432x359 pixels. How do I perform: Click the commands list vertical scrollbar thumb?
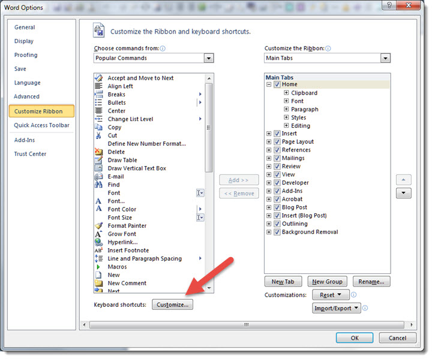pyautogui.click(x=209, y=128)
